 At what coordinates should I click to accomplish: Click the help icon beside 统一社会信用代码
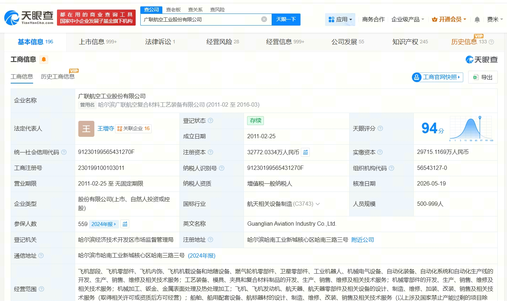click(x=64, y=152)
